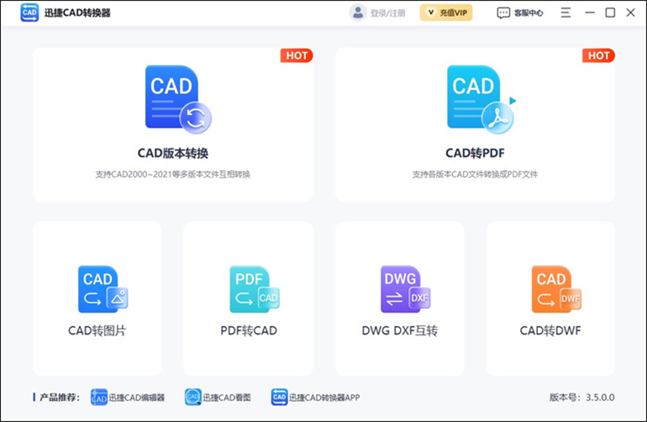Close the converter window
Screen dimensions: 647x422
(630, 13)
